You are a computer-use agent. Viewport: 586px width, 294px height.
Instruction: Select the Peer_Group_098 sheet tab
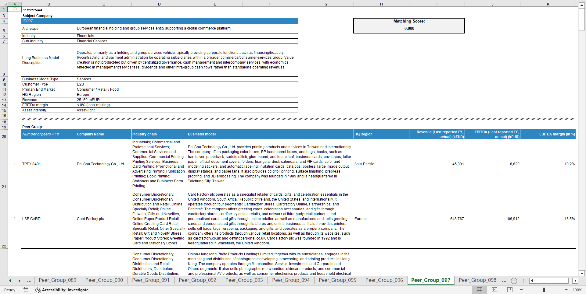tap(477, 280)
